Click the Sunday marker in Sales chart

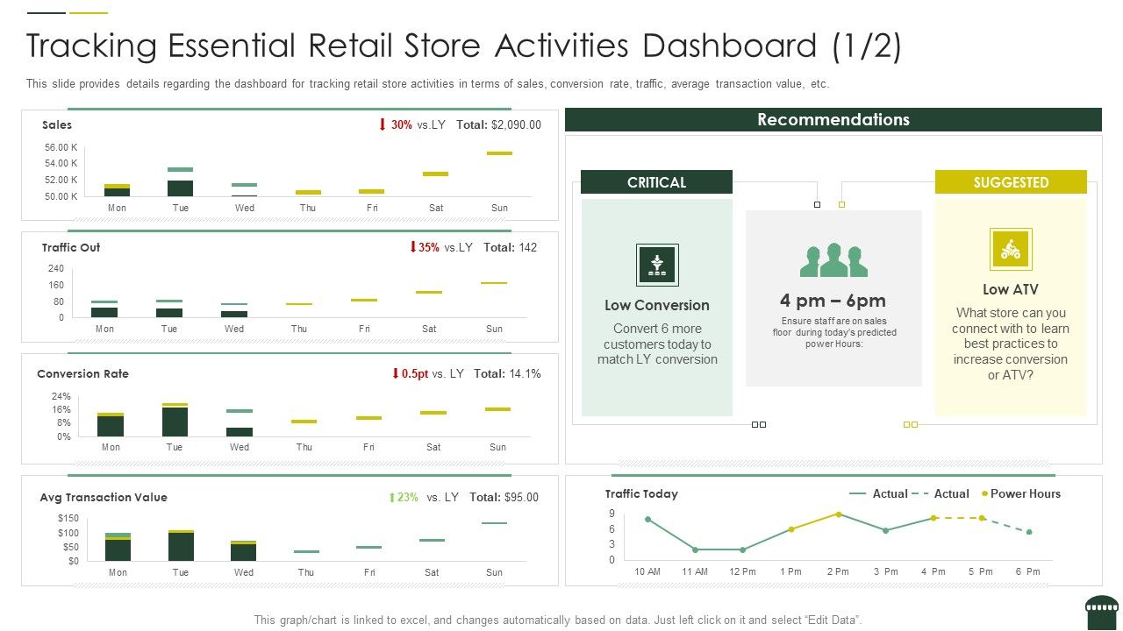point(499,153)
